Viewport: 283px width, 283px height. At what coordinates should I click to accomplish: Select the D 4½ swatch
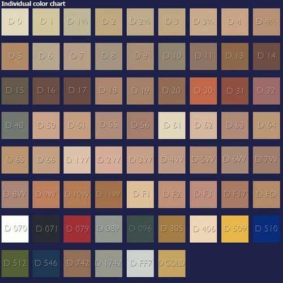coord(267,22)
